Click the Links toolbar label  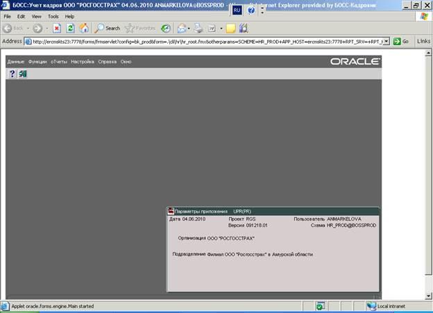[x=423, y=42]
